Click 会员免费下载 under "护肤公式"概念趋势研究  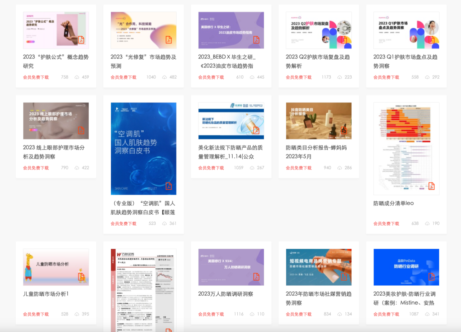pyautogui.click(x=36, y=77)
